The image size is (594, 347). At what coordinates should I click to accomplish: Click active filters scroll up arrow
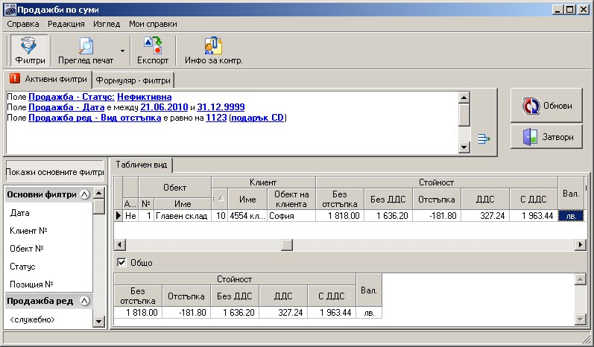tap(464, 98)
